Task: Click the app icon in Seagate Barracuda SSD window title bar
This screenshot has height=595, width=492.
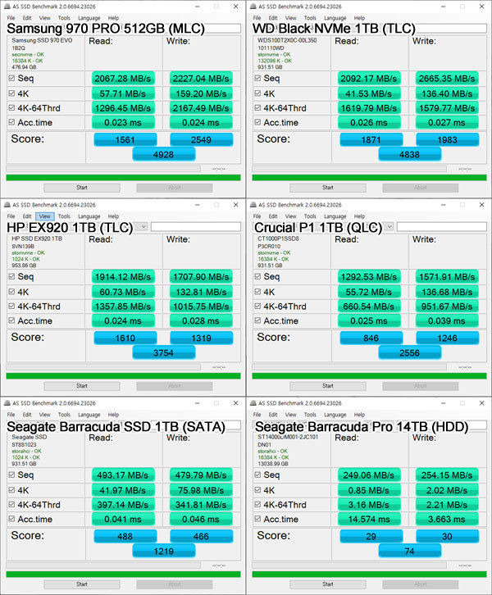Action: [7, 403]
